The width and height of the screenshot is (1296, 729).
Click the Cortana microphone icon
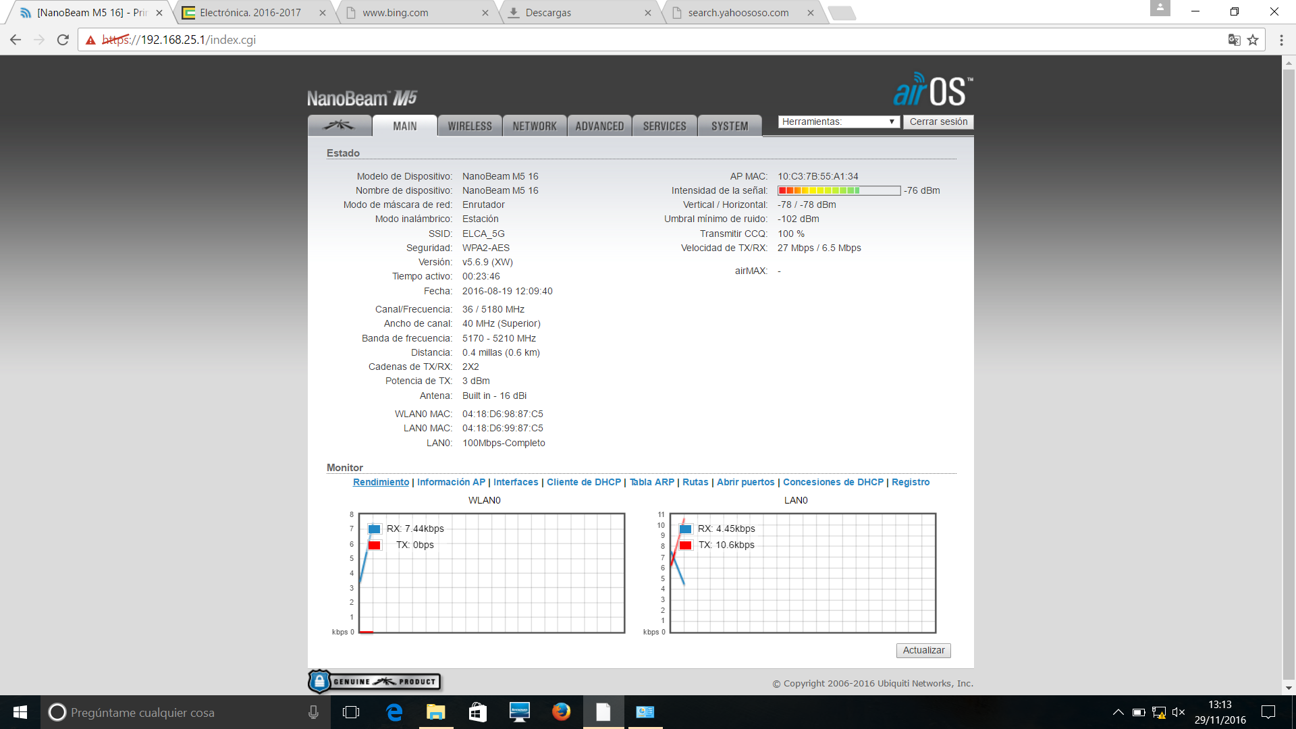point(313,712)
